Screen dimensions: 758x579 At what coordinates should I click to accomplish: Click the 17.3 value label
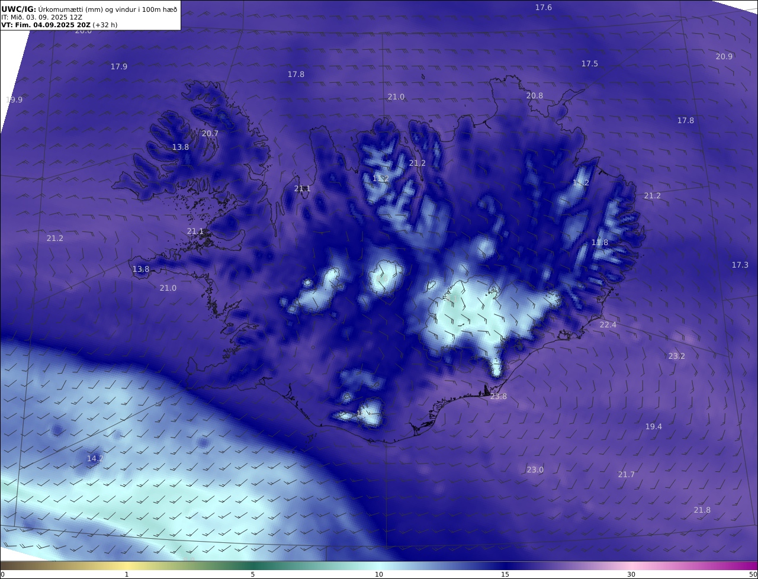[740, 265]
